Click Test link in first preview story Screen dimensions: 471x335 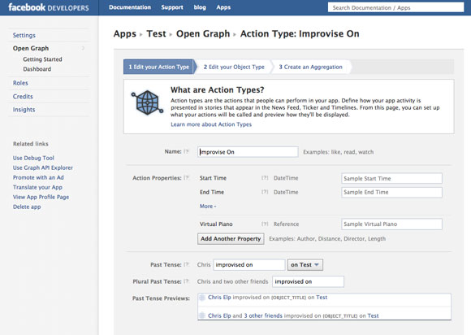coord(322,298)
